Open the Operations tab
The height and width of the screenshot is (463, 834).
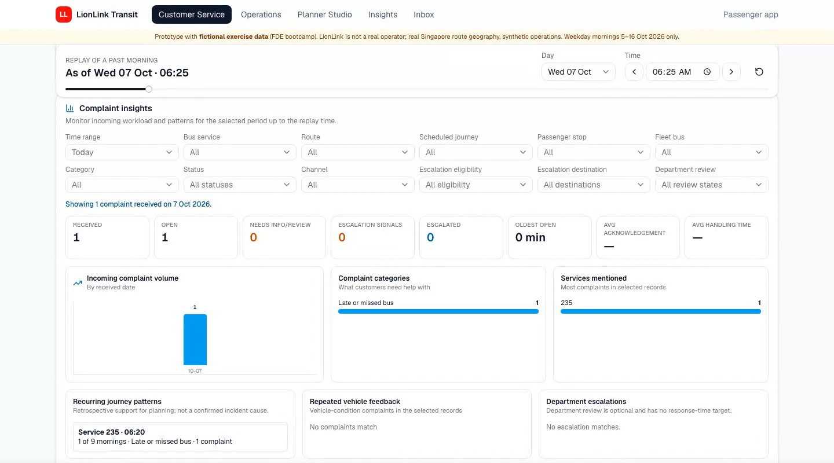point(261,14)
